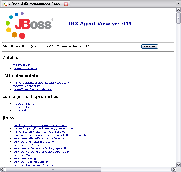The width and height of the screenshot is (181, 172).
Task: Click the vertical scrollbar thumb
Action: click(178, 18)
